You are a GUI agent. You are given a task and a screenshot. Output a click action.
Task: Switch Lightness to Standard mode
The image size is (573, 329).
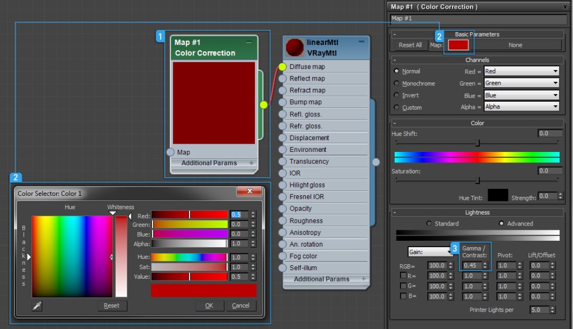pos(429,223)
